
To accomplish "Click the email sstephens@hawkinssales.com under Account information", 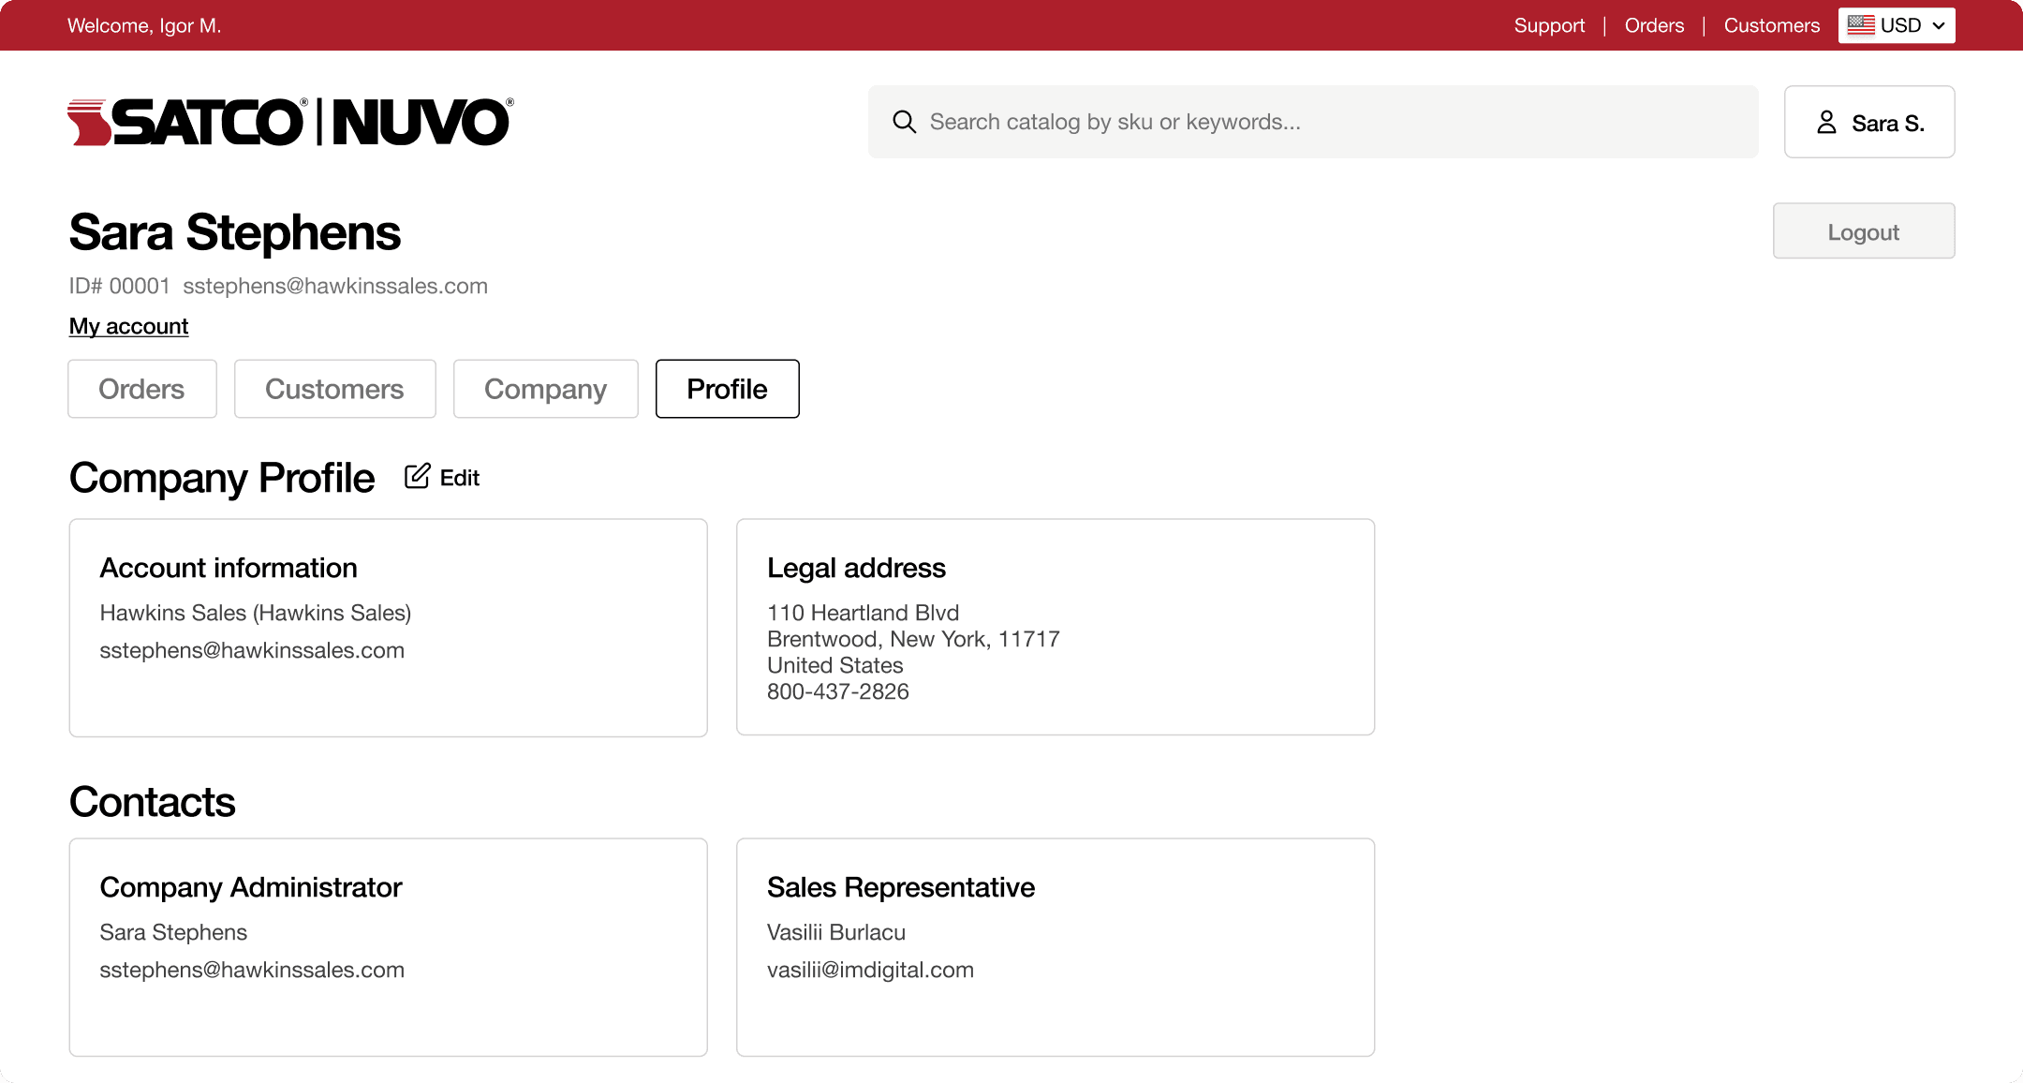I will click(252, 649).
